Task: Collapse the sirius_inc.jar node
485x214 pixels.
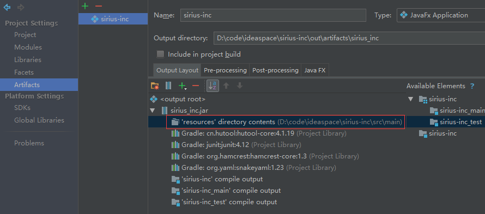Action: 152,111
